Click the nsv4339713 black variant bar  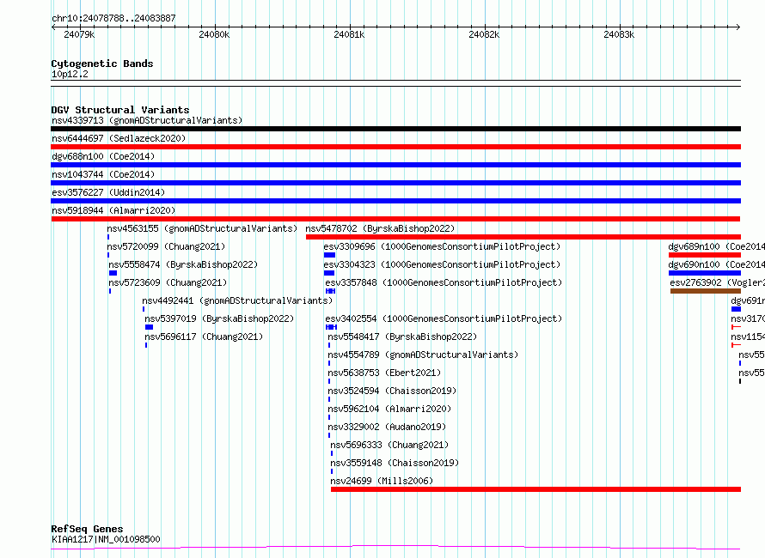point(395,129)
